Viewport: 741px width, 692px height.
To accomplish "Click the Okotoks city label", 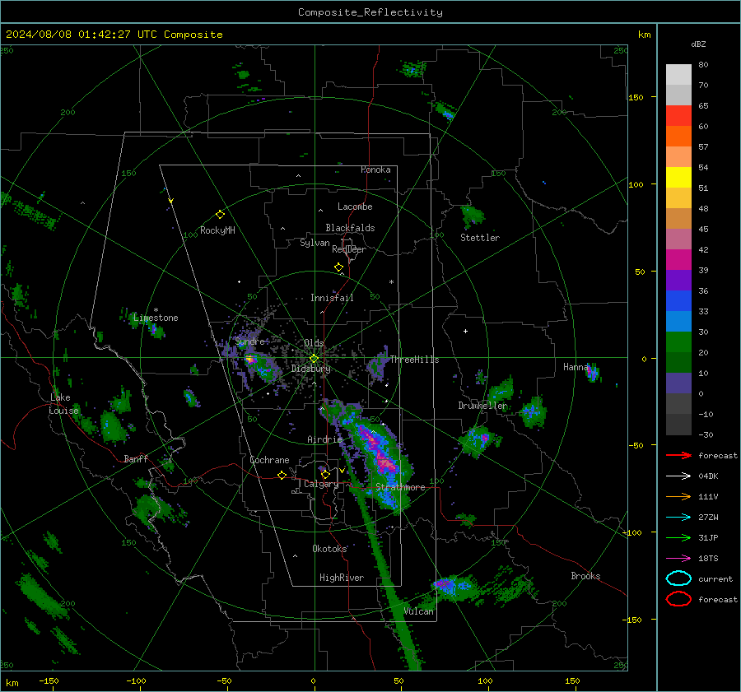I will pos(329,549).
